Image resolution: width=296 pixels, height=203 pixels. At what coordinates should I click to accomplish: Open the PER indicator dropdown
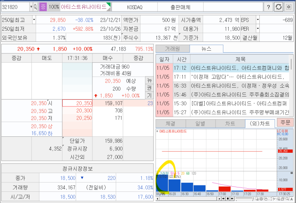[x=258, y=29]
